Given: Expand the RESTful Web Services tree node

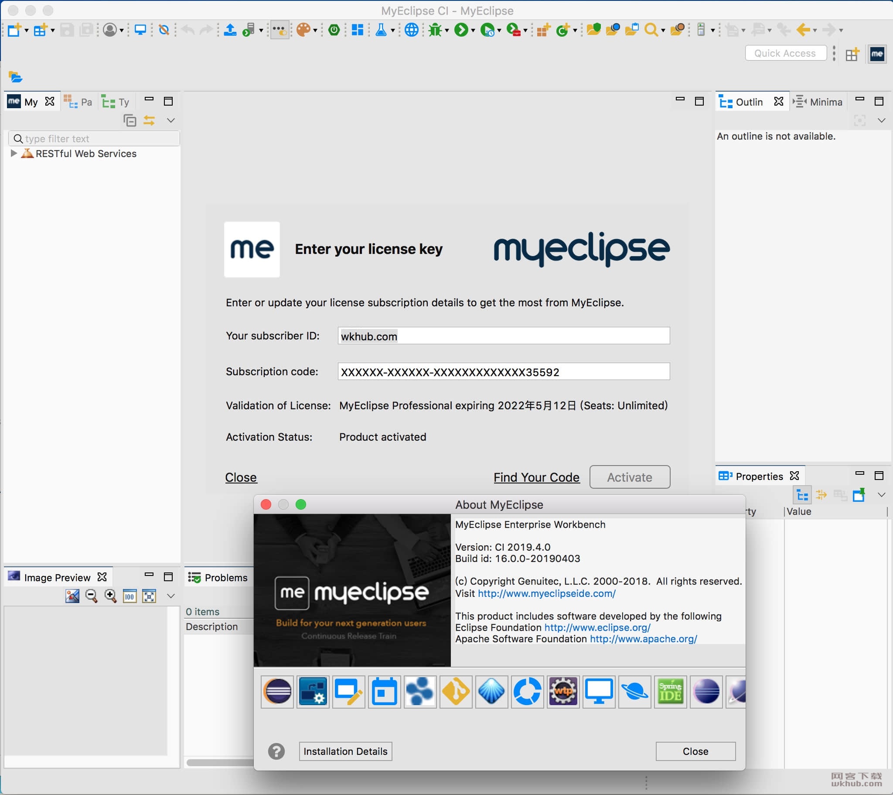Looking at the screenshot, I should pos(14,153).
